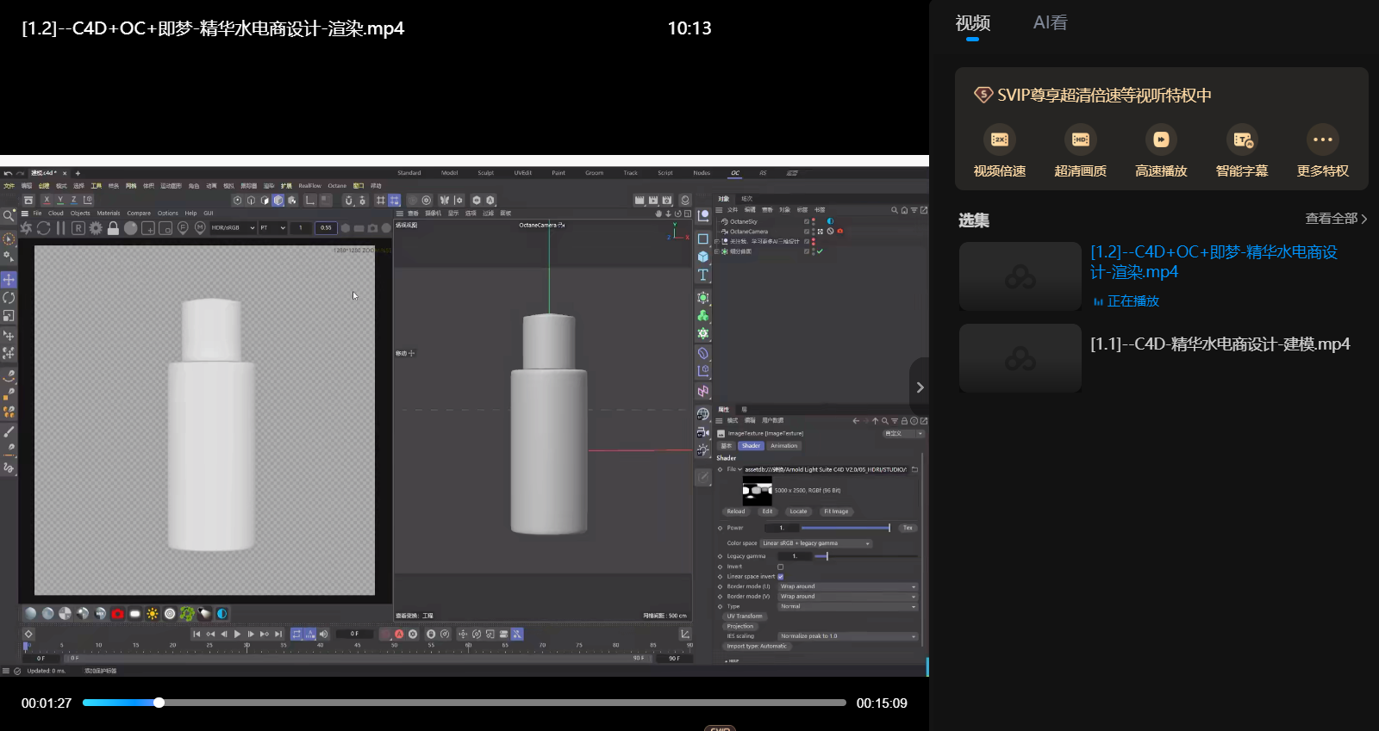This screenshot has width=1379, height=731.
Task: Toggle the Z axis lock
Action: pyautogui.click(x=74, y=200)
